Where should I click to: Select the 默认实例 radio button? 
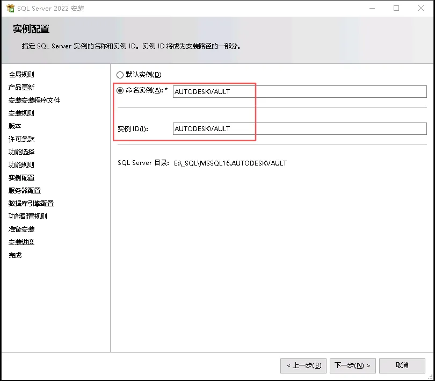[120, 75]
